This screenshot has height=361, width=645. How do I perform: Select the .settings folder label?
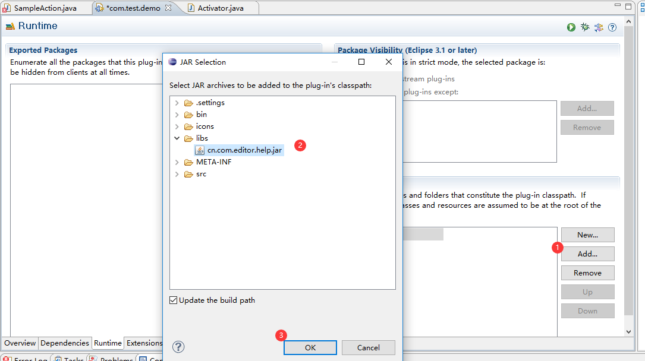[x=210, y=103]
